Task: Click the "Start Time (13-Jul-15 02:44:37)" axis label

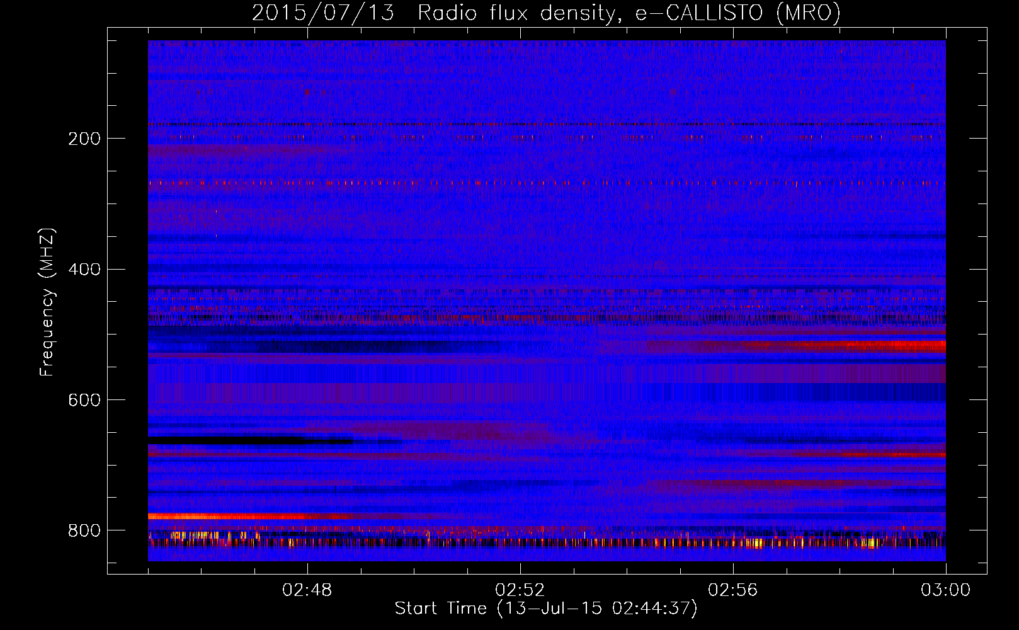Action: tap(546, 609)
